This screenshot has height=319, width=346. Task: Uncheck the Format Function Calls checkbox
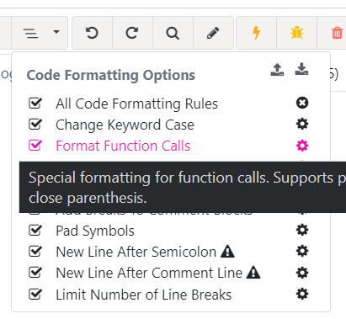[x=35, y=146]
